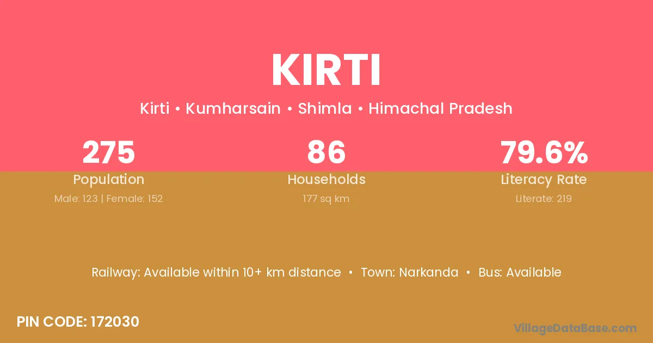Click the Bus: Available text
This screenshot has height=343, width=653.
pyautogui.click(x=520, y=272)
